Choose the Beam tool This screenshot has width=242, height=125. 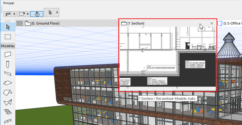[x=8, y=73]
